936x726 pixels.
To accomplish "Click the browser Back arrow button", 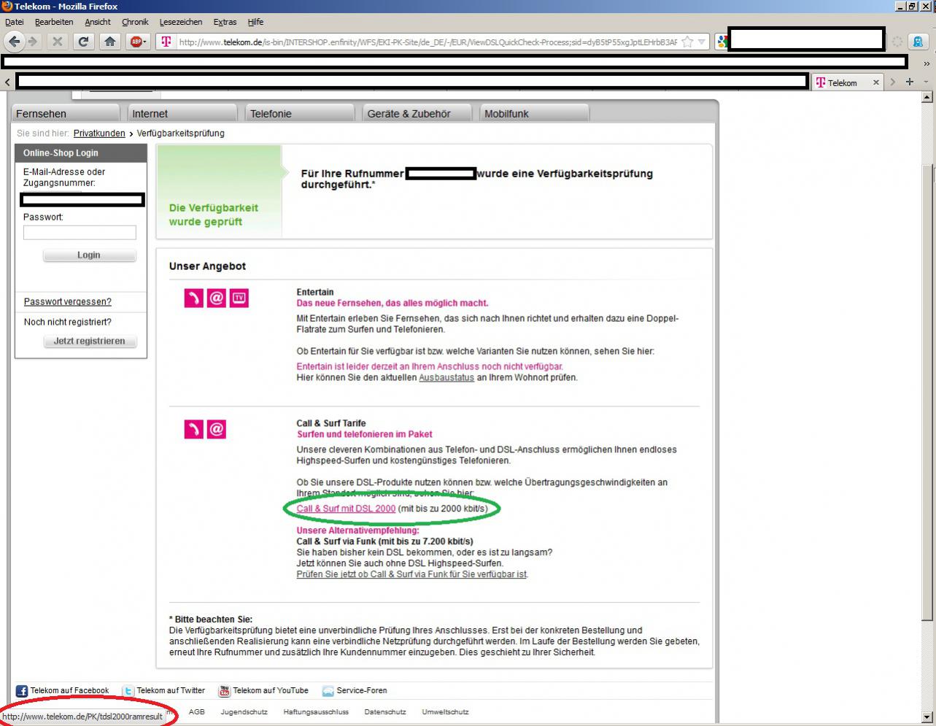I will 15,42.
